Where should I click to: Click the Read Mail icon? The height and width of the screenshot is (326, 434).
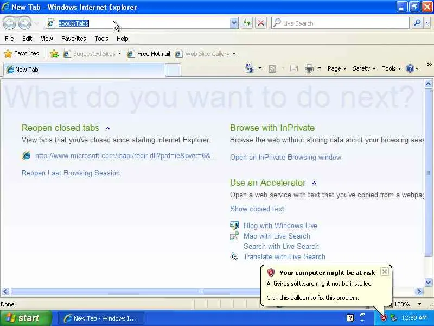tap(294, 68)
